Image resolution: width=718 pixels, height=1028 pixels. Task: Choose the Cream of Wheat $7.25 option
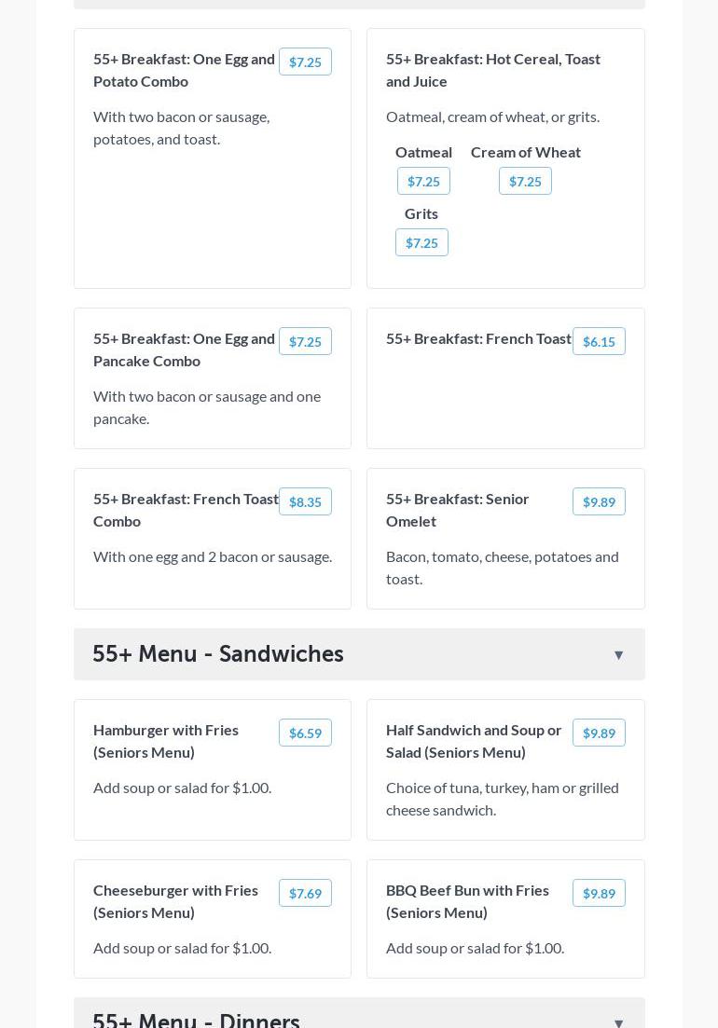pos(525,182)
